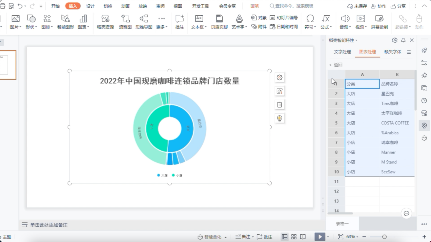Insert an 附件 attachment

pyautogui.click(x=259, y=27)
